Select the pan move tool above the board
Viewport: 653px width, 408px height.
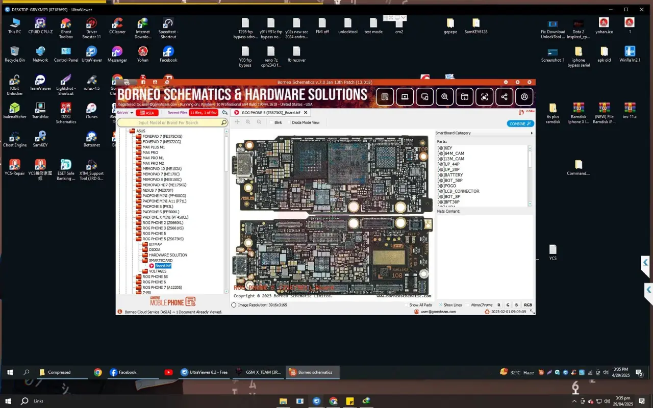pyautogui.click(x=237, y=122)
